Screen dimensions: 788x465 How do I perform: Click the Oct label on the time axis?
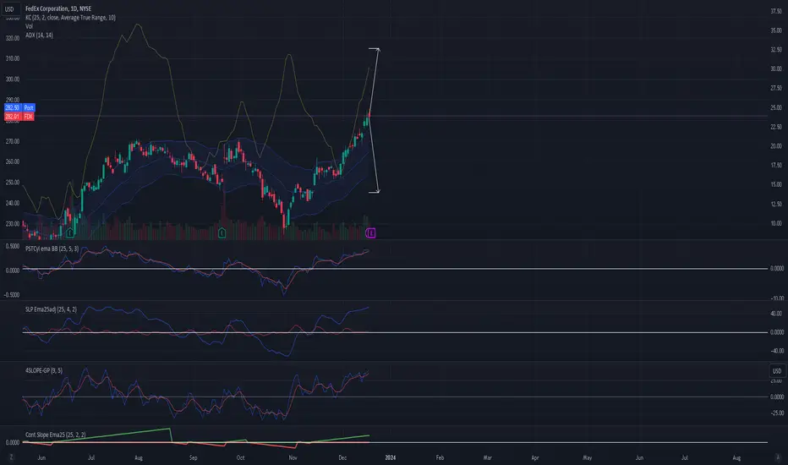(x=240, y=457)
